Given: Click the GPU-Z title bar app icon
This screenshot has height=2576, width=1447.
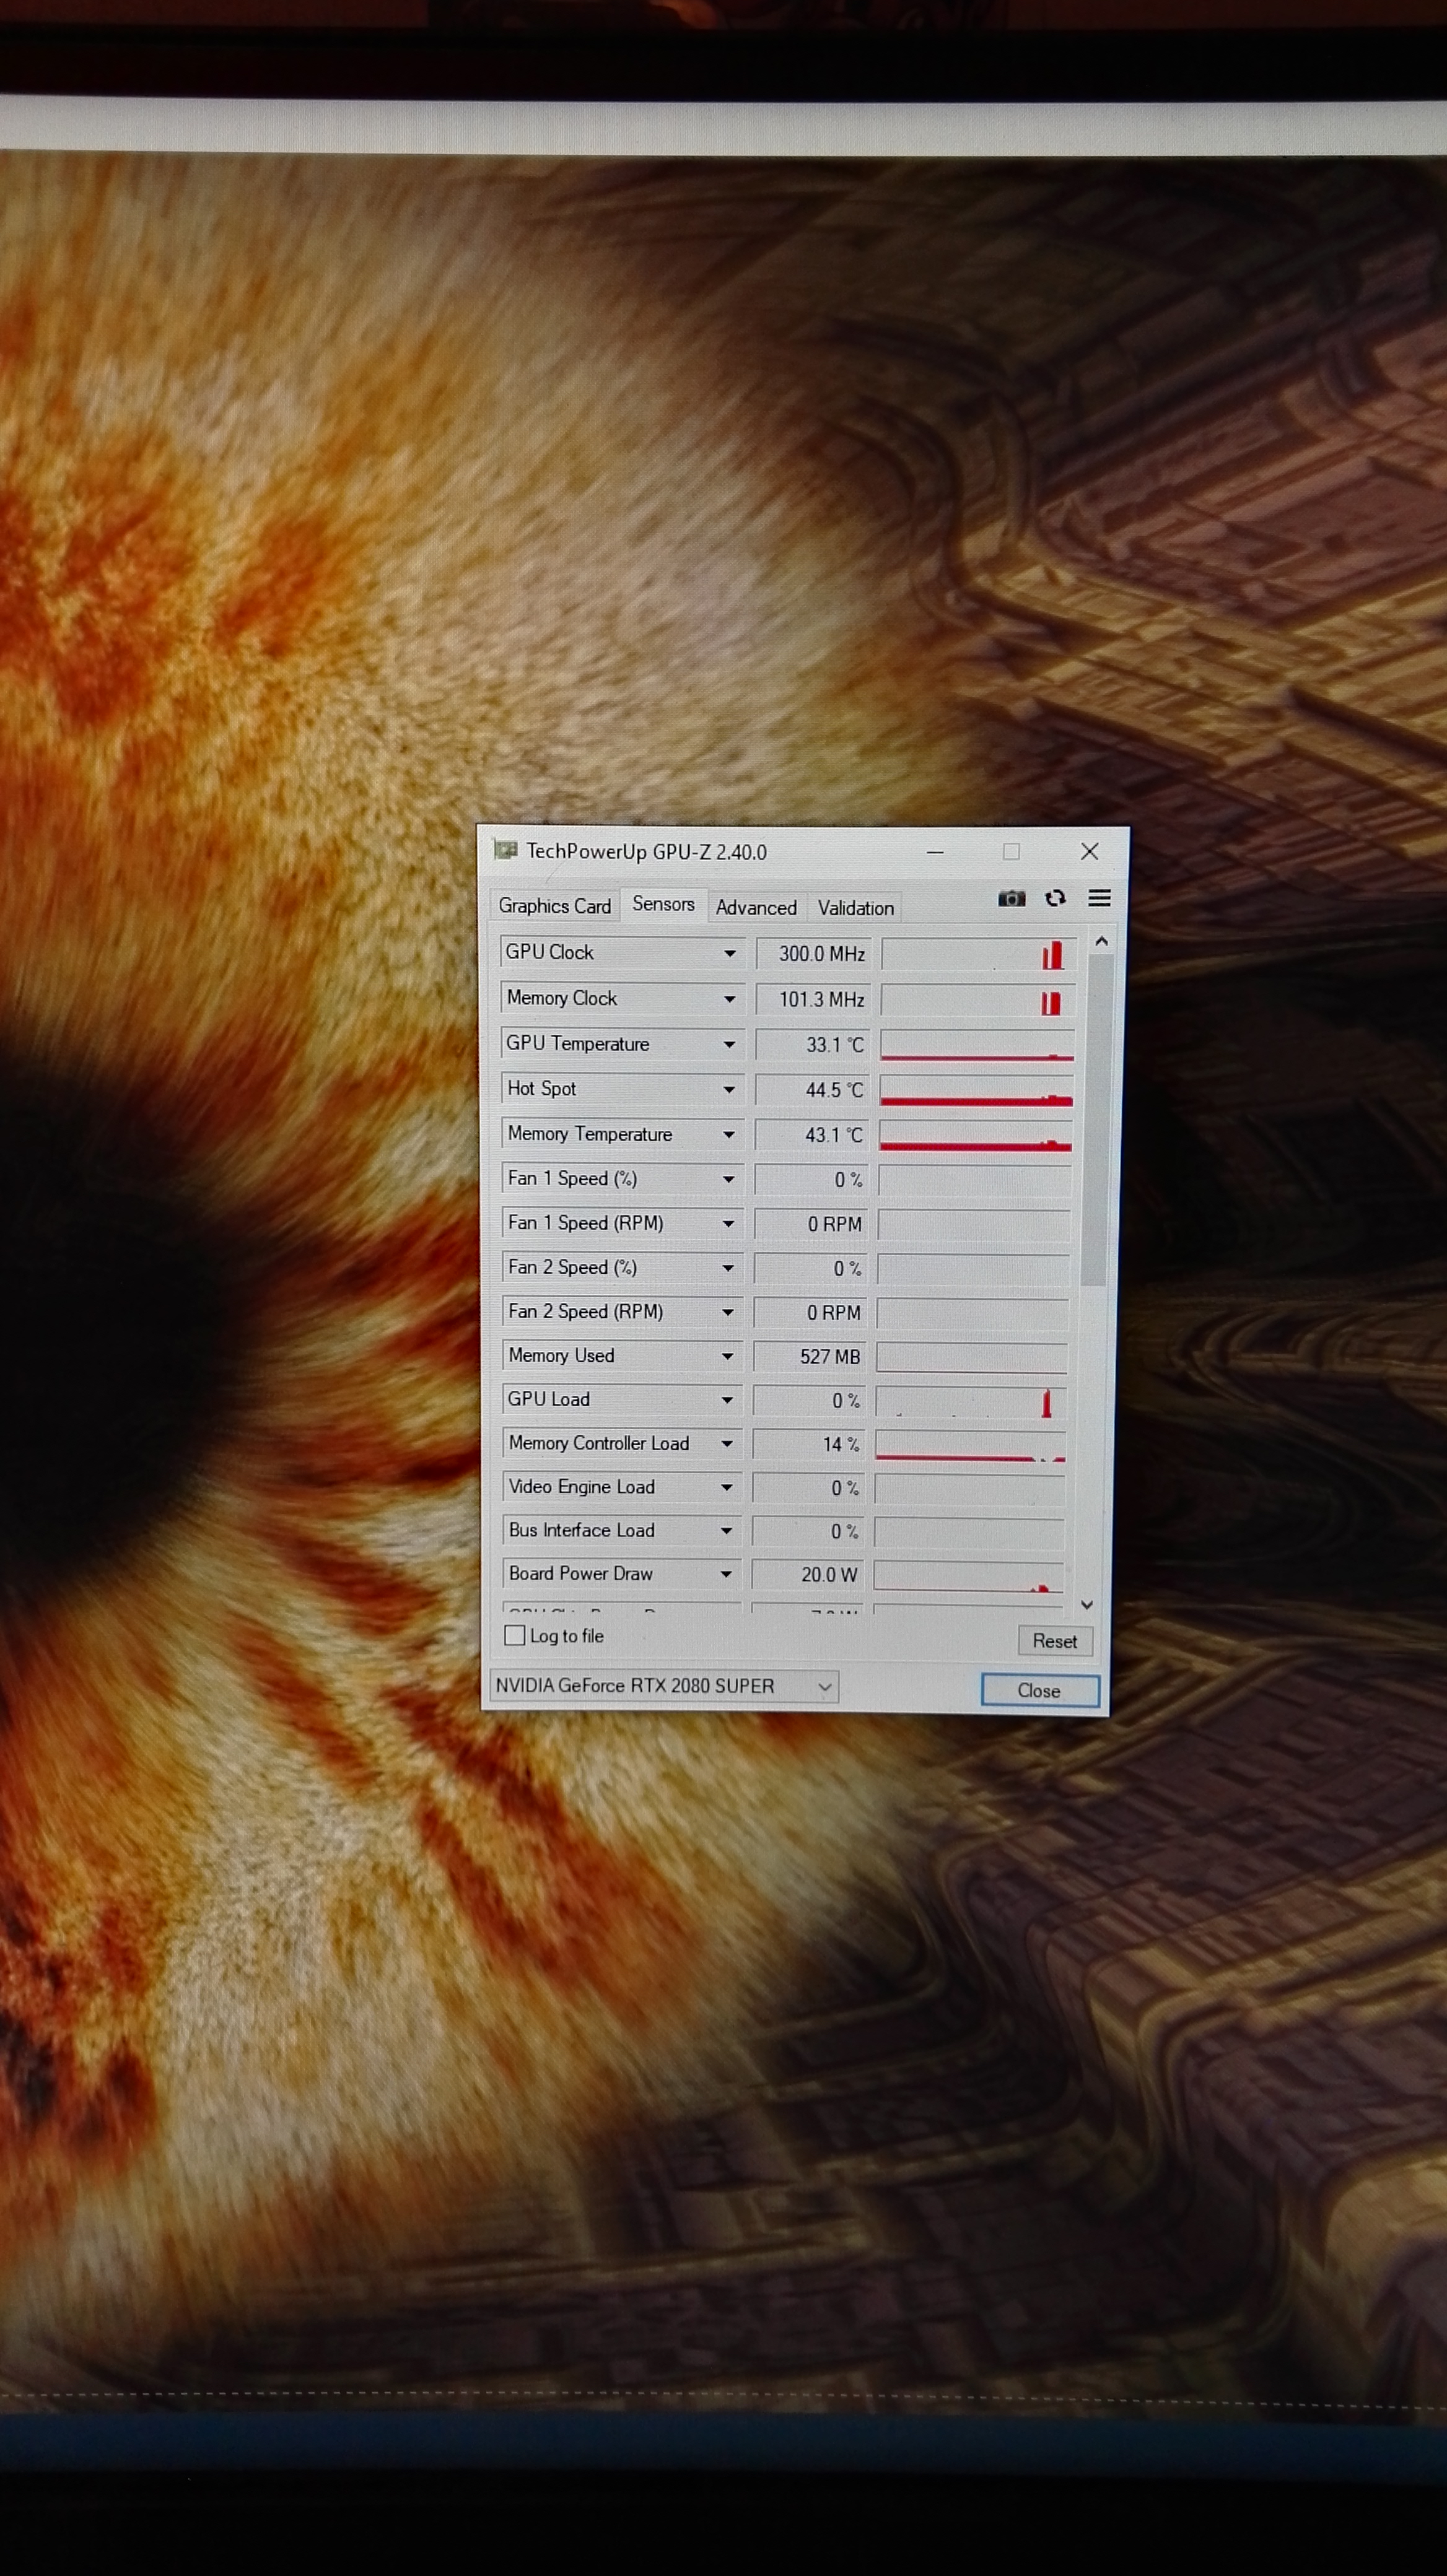Looking at the screenshot, I should tap(506, 851).
